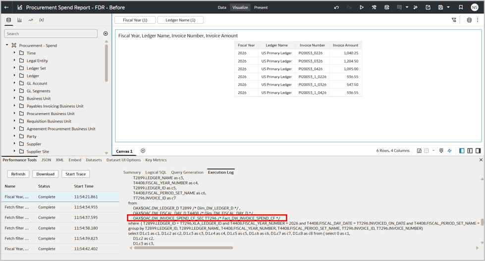Click the refresh data icon

pos(386,7)
